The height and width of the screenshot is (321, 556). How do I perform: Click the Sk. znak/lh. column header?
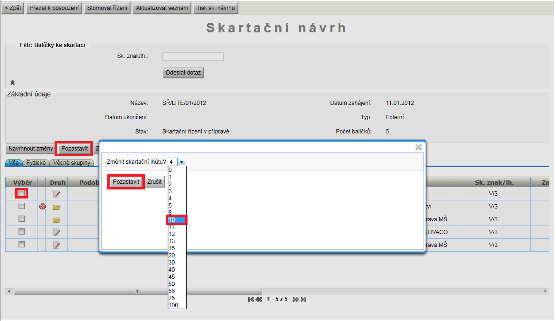[494, 183]
